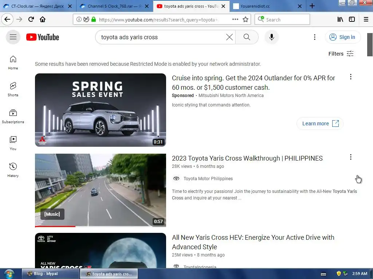Switch to Channel 5 Clock_768.rar tab
Viewport: 373px width, 279px height.
(115, 6)
